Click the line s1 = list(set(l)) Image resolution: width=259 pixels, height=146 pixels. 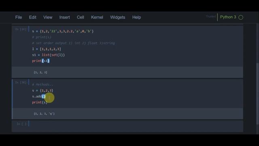(x=49, y=55)
